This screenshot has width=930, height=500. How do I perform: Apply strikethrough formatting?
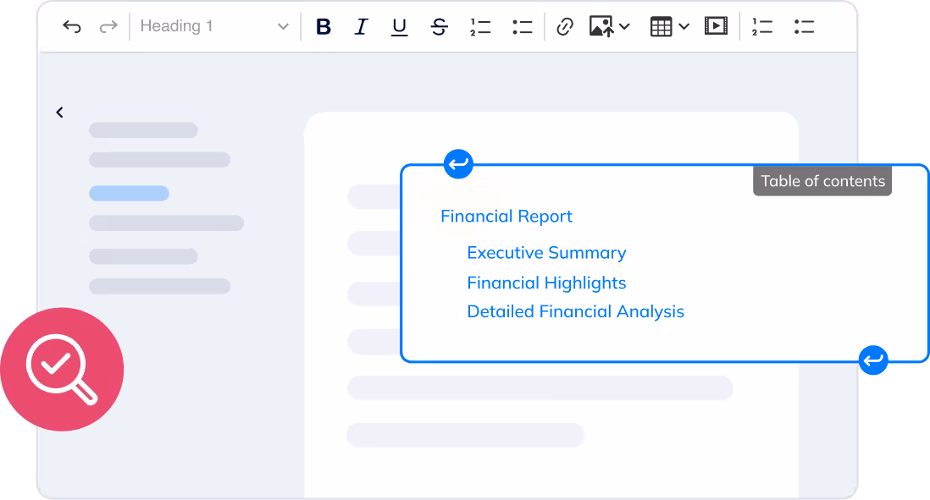(439, 27)
